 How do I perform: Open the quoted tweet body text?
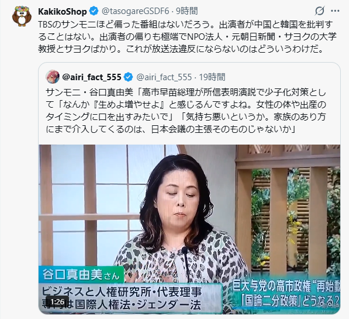(186, 111)
